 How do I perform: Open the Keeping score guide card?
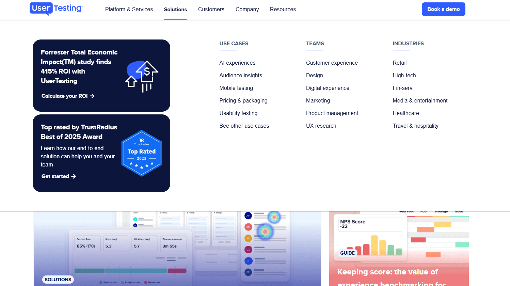399,249
